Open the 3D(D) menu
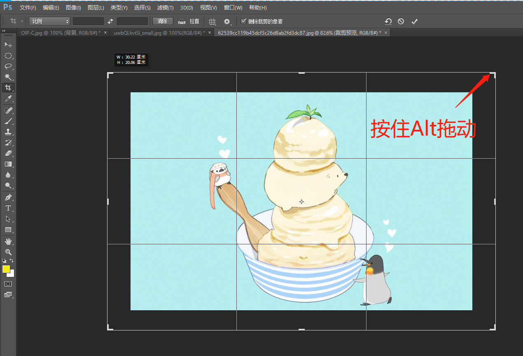 pos(187,8)
